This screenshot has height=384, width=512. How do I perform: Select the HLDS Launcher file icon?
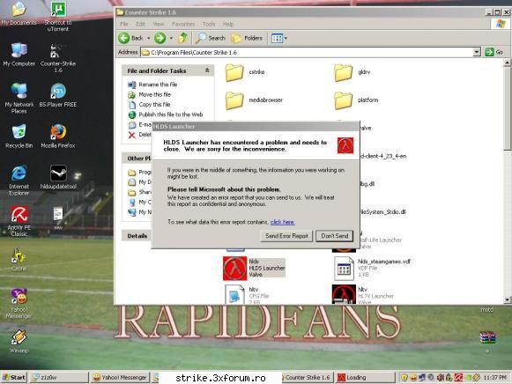[x=234, y=268]
